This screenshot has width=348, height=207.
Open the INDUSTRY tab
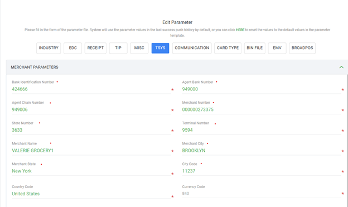click(49, 48)
